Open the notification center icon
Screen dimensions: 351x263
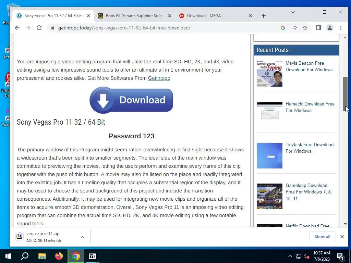tap(340, 256)
